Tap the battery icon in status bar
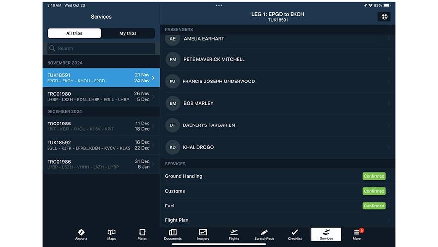 coord(387,5)
